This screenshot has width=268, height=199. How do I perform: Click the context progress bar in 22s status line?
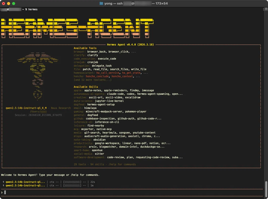click(x=72, y=182)
